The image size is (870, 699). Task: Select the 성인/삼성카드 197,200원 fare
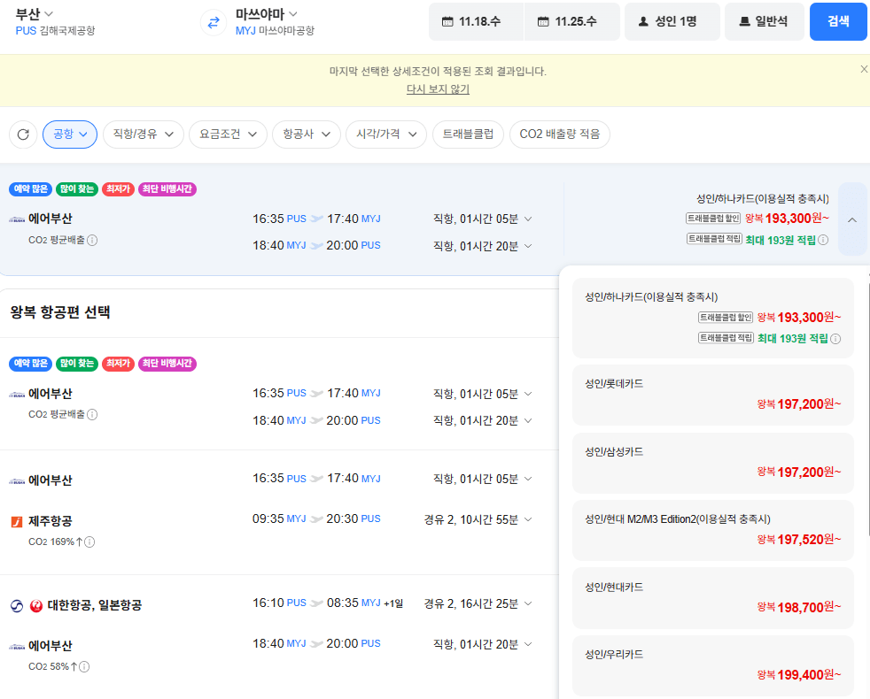[712, 463]
